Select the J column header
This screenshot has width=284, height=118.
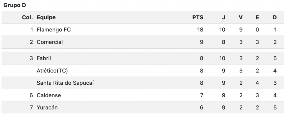(224, 17)
